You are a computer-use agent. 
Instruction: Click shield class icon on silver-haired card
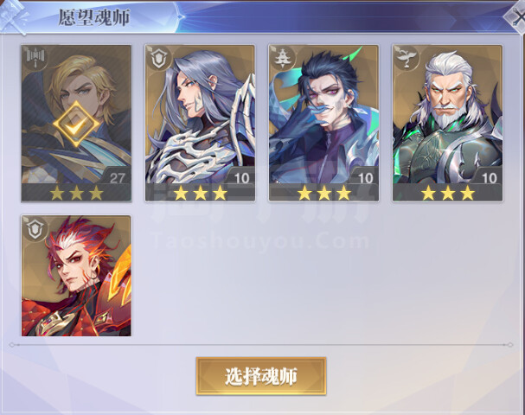[x=157, y=59]
